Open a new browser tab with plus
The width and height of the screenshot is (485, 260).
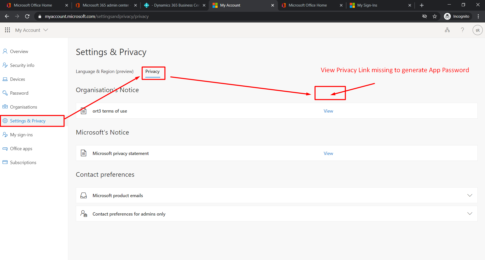pos(422,5)
